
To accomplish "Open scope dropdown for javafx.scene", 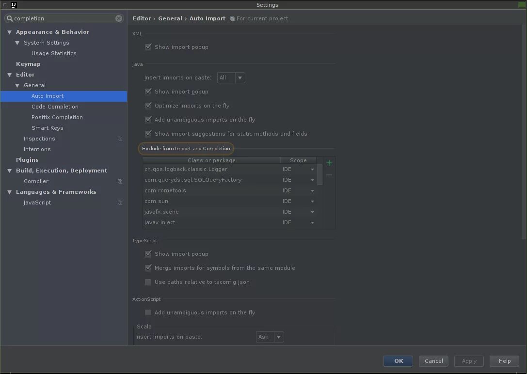I will pos(312,212).
